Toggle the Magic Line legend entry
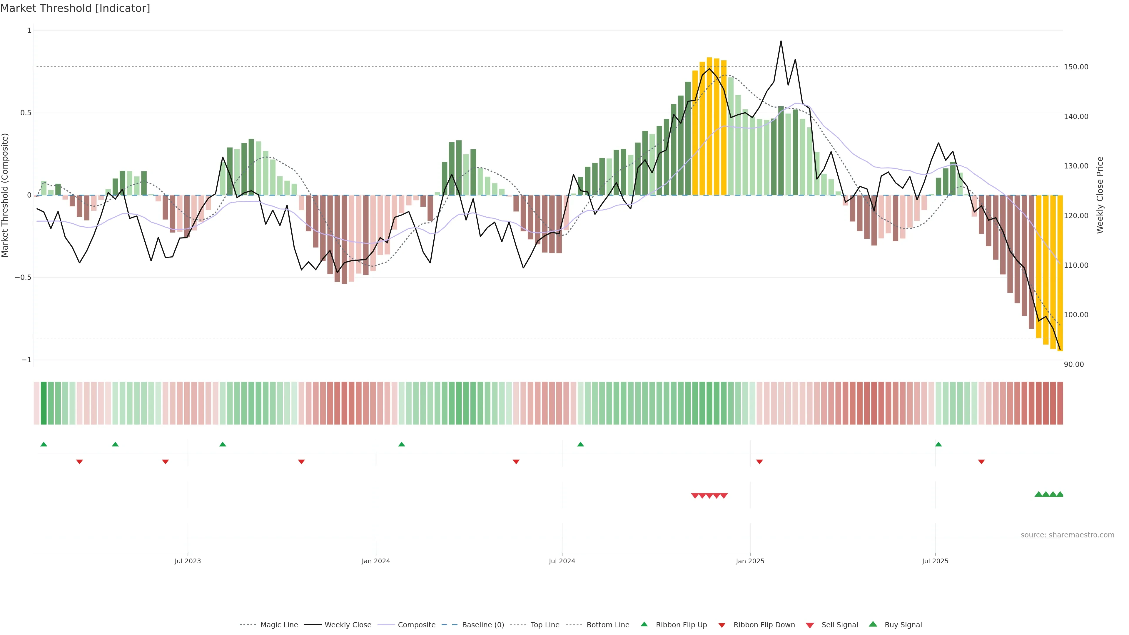This screenshot has height=635, width=1129. point(279,625)
